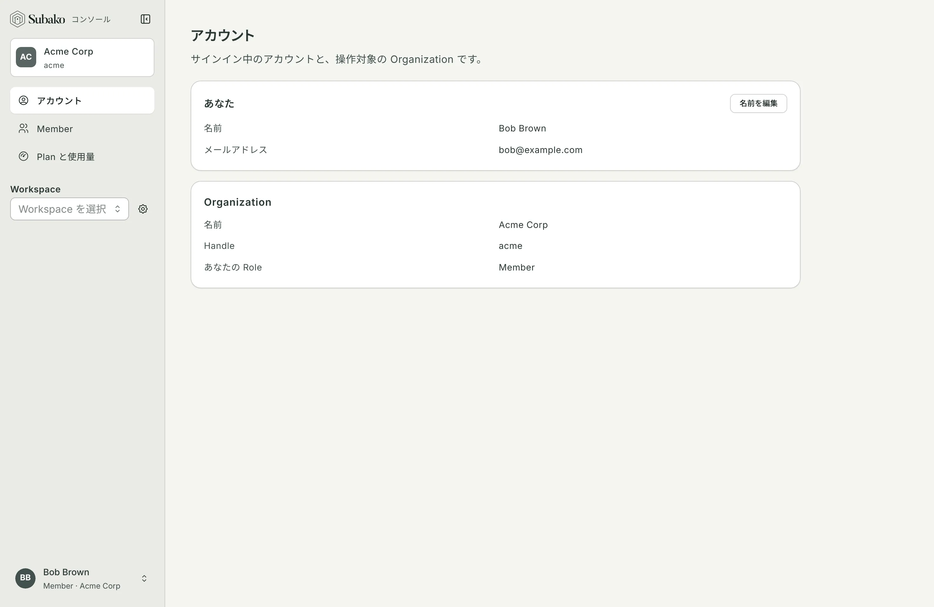Viewport: 934px width, 607px height.
Task: Click the BB user avatar
Action: 25,578
